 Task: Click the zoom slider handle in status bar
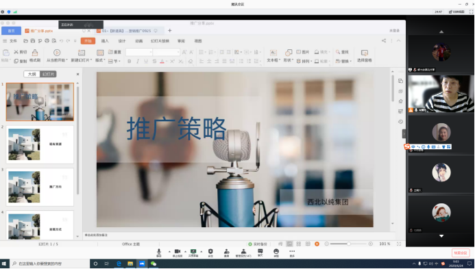(349, 244)
